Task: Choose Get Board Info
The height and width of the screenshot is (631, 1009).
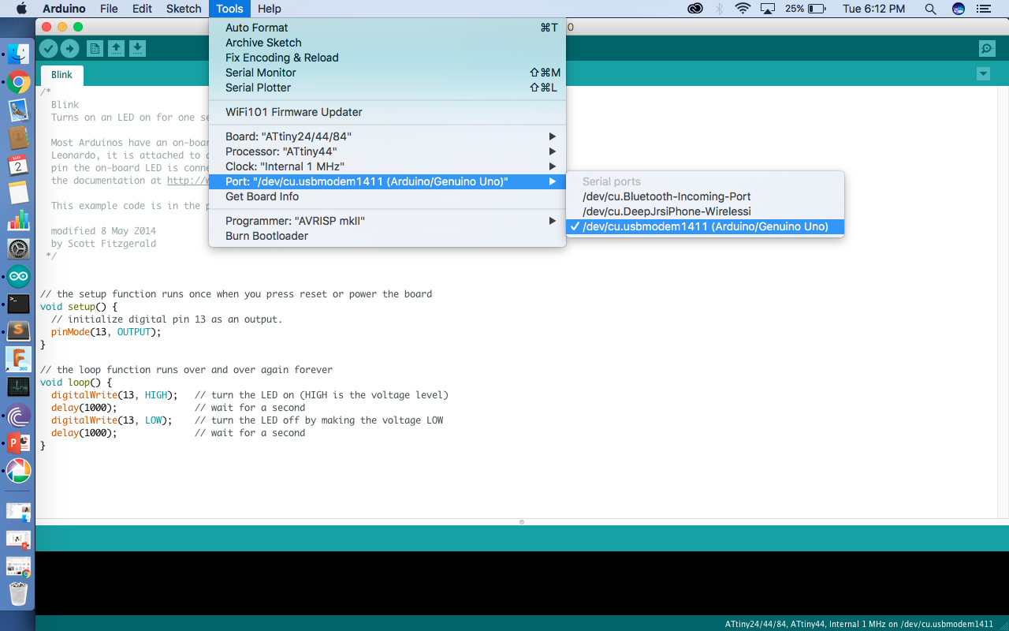Action: (387, 196)
